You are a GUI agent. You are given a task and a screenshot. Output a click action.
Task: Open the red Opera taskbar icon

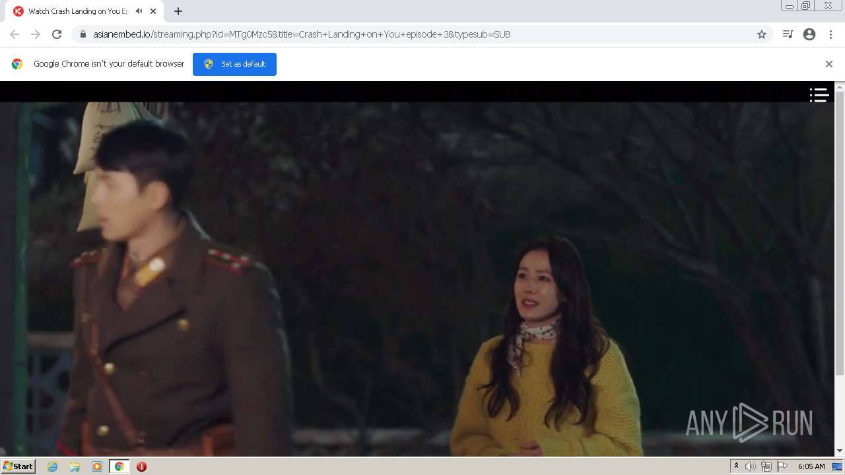tap(141, 466)
